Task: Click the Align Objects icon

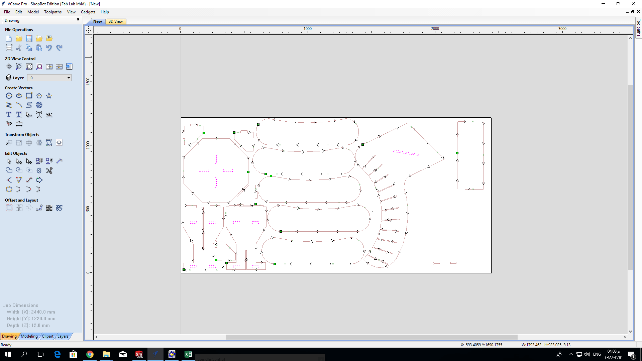Action: point(59,142)
